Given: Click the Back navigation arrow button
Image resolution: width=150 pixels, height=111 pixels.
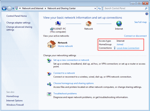Looking at the screenshot, I should pyautogui.click(x=4, y=9).
